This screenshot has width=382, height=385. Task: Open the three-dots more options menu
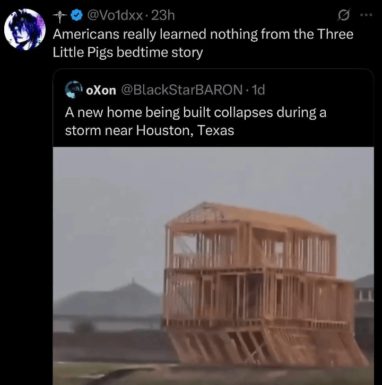pyautogui.click(x=366, y=15)
